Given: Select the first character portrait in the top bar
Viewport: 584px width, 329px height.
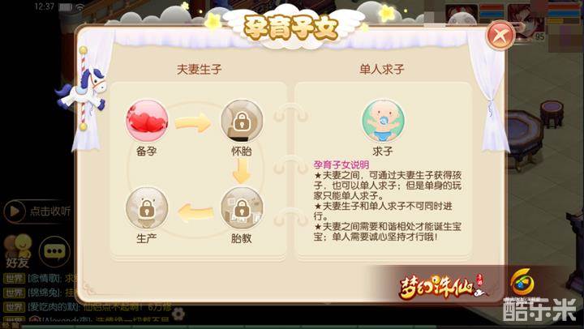Looking at the screenshot, I should point(461,15).
